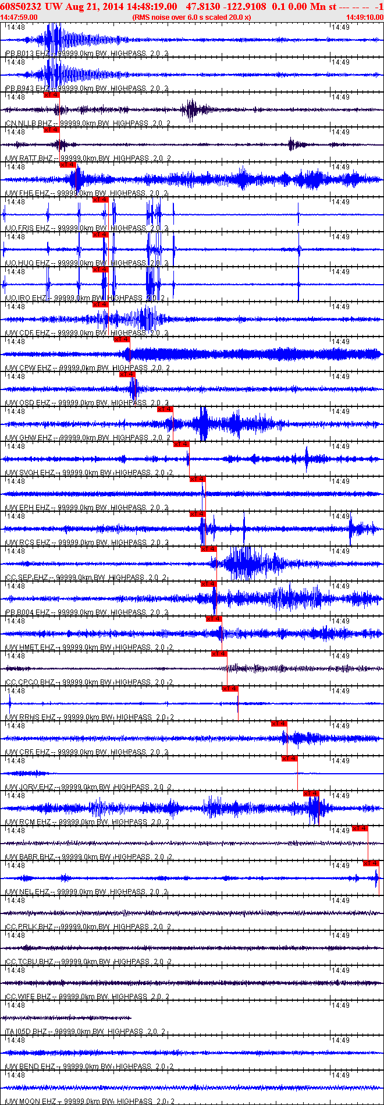Select the 'UW HMET EHZ' station label
Viewport: 384px width, 1105px height.
30,647
